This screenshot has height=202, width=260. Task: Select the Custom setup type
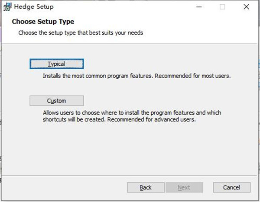click(x=57, y=101)
